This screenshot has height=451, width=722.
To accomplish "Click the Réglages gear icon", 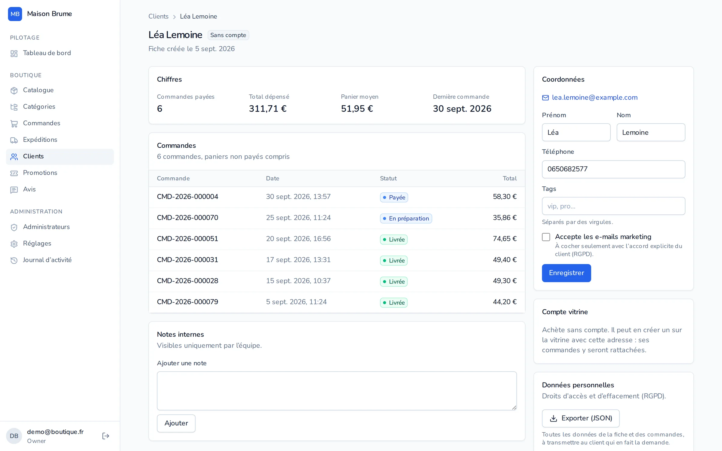I will (x=14, y=244).
